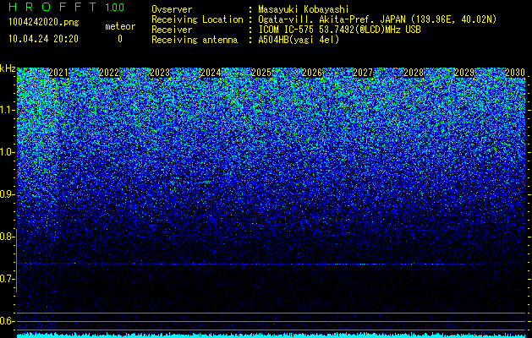Click the horizontal carrier line near 0.74 kHz

point(271,264)
